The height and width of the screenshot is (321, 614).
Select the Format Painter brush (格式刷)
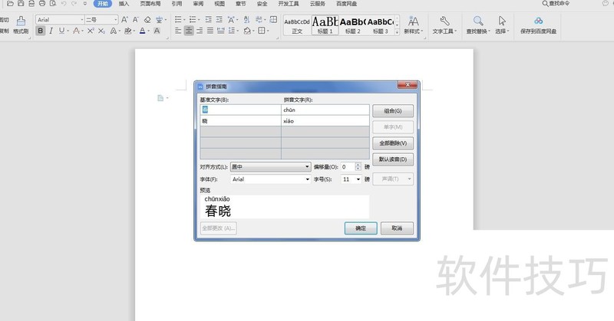coord(21,25)
